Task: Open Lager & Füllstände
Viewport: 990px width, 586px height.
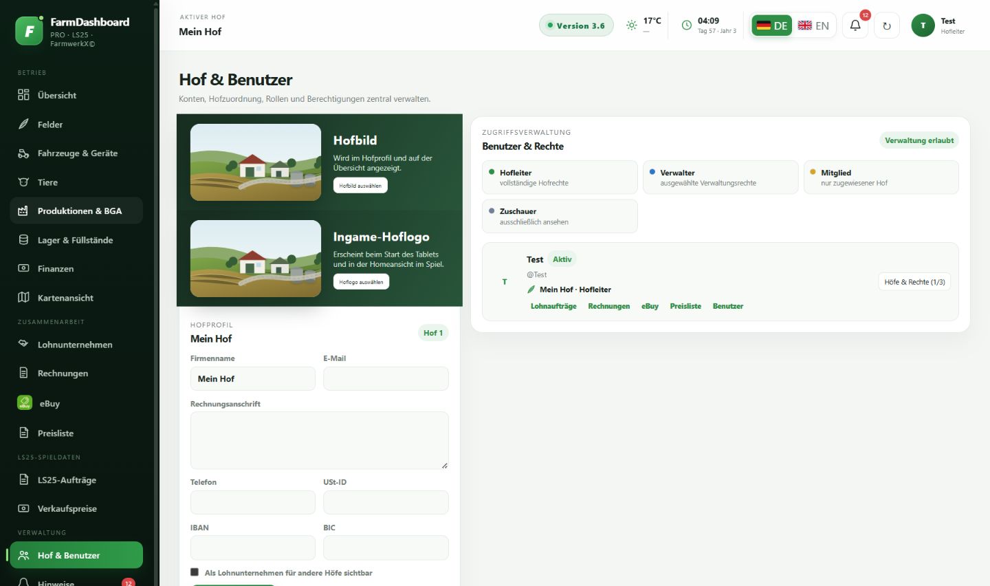Action: tap(76, 240)
